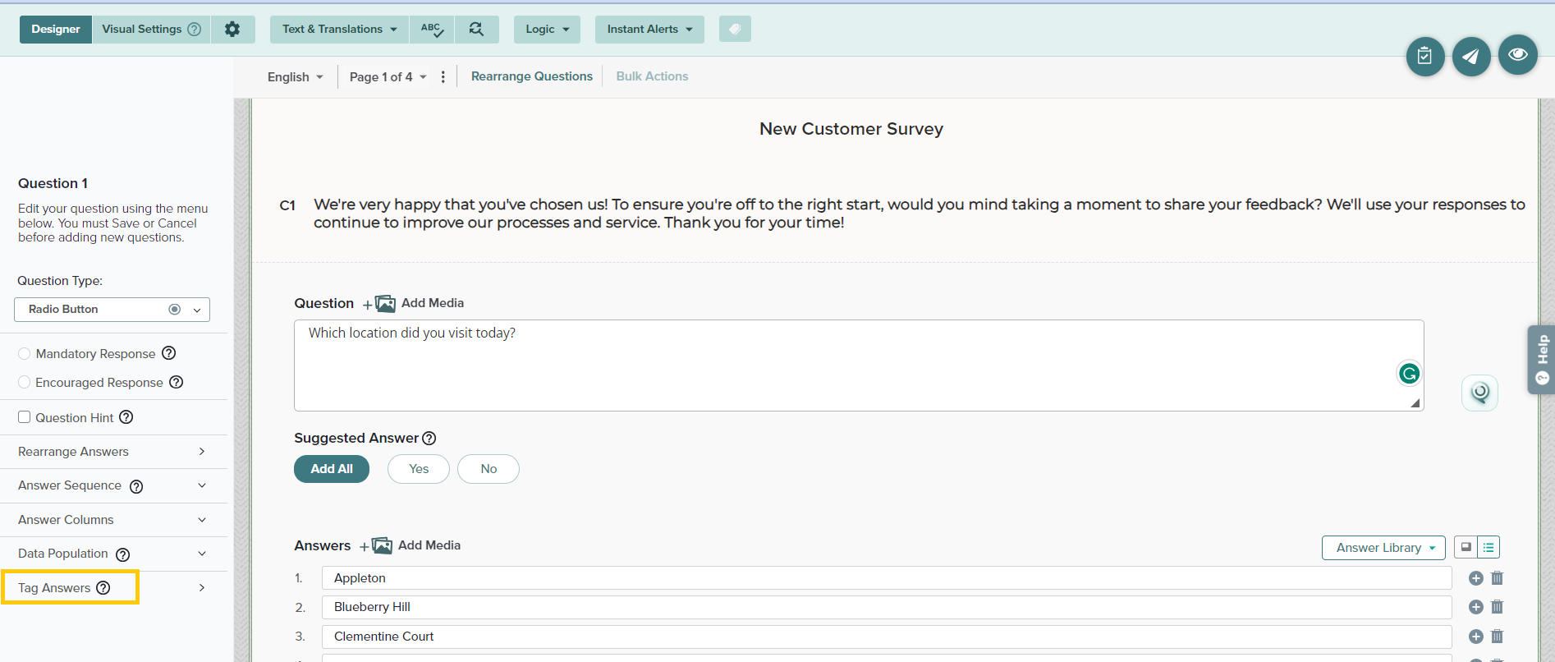Image resolution: width=1555 pixels, height=662 pixels.
Task: Delete the Appleton answer with trash icon
Action: (1497, 578)
